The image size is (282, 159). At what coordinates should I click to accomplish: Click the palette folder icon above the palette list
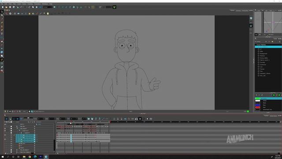click(272, 42)
